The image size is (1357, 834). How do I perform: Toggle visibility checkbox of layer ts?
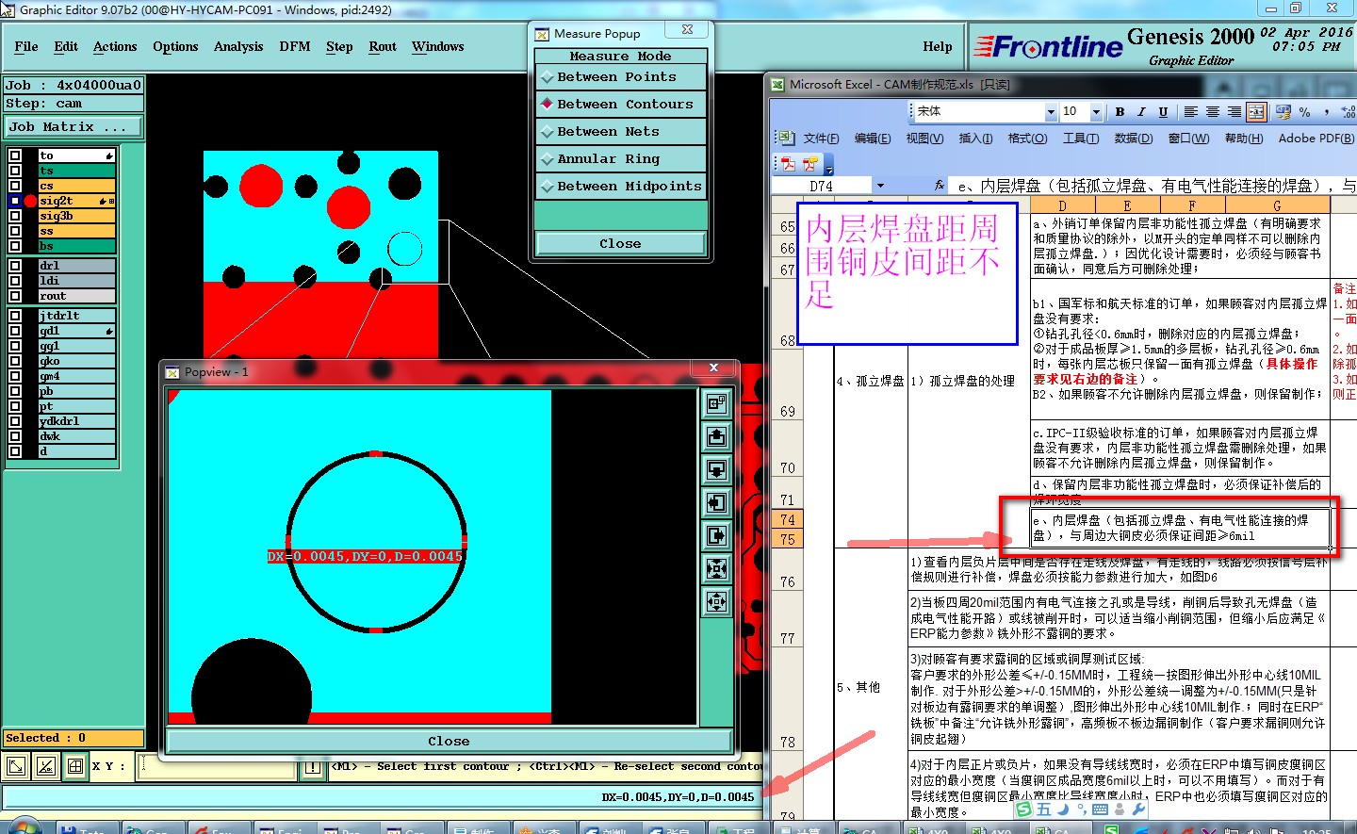point(15,171)
